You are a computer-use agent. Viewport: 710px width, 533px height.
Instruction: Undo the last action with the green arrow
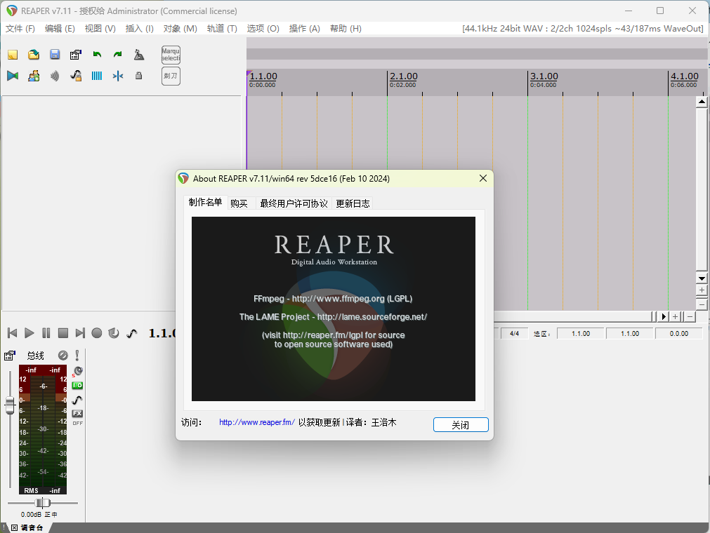[97, 54]
